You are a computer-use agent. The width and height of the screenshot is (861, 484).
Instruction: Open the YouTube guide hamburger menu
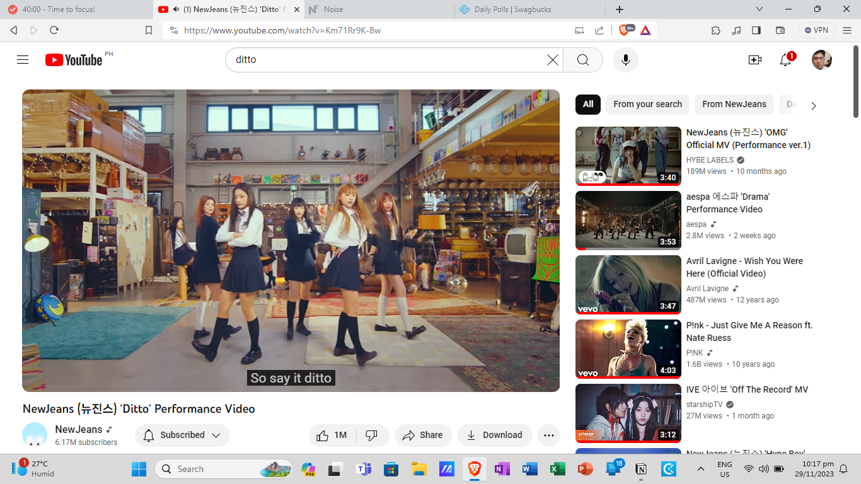pyautogui.click(x=23, y=60)
